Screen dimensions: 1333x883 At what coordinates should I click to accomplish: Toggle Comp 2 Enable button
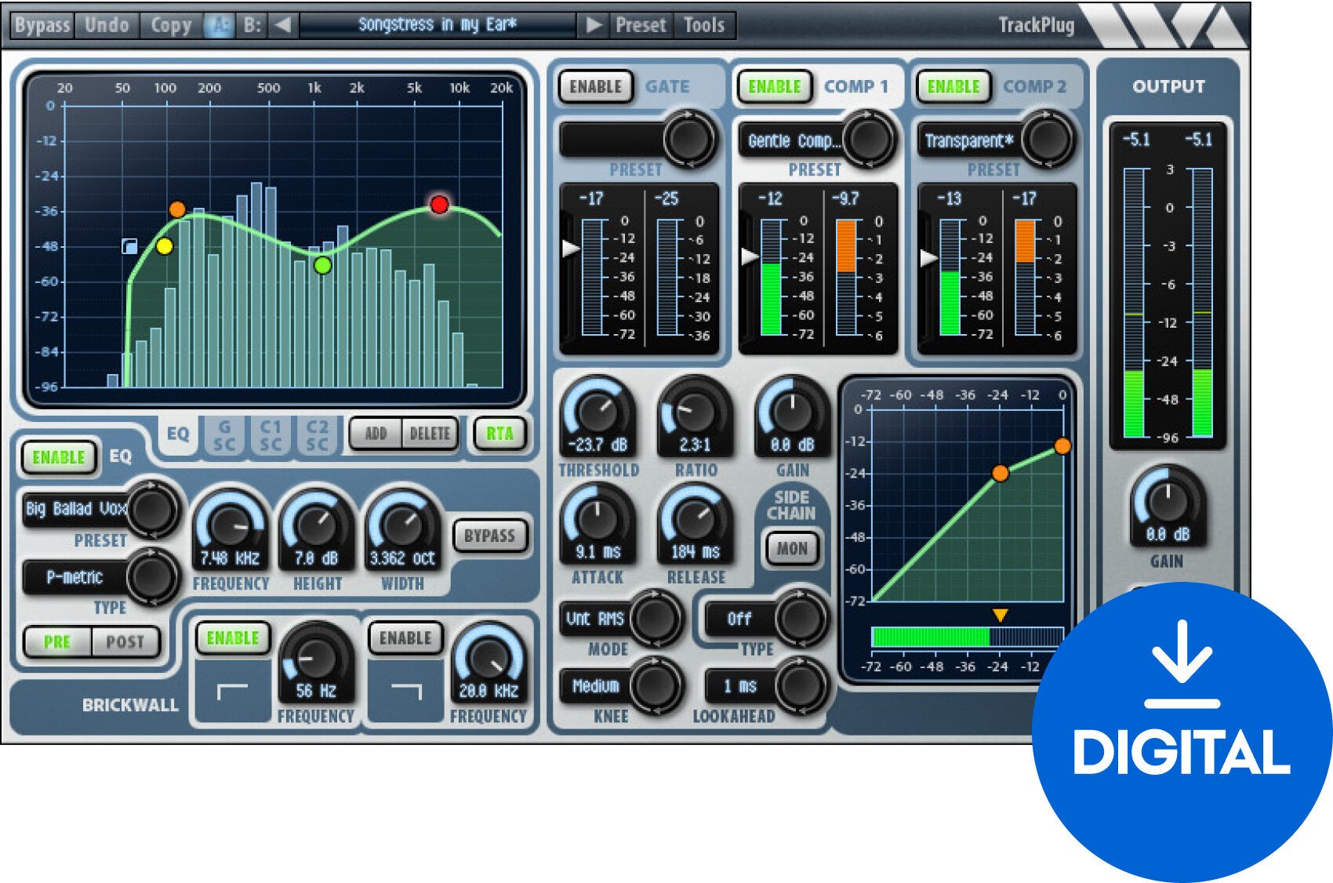coord(953,86)
